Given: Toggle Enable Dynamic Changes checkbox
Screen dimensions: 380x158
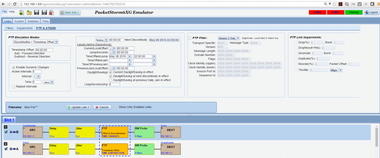Looking at the screenshot, I should pyautogui.click(x=14, y=67).
